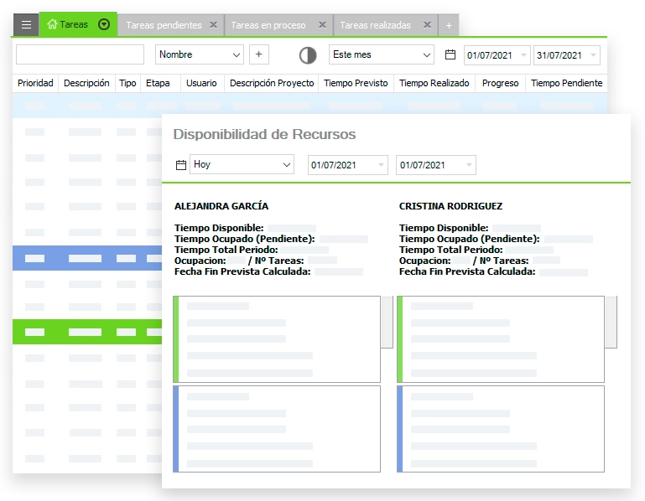Click calendar icon beside Este mes

coord(450,54)
